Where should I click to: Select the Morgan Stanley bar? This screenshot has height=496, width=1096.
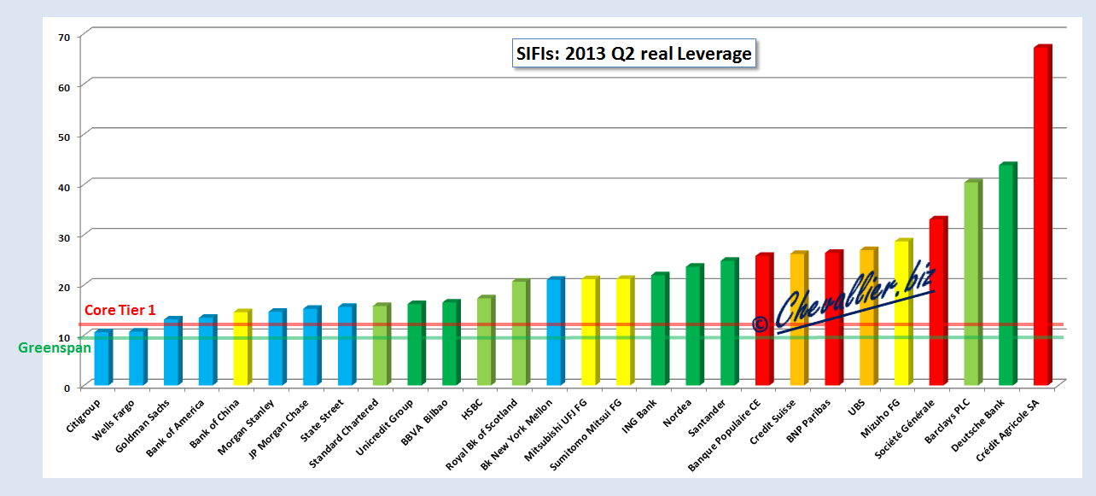[277, 347]
